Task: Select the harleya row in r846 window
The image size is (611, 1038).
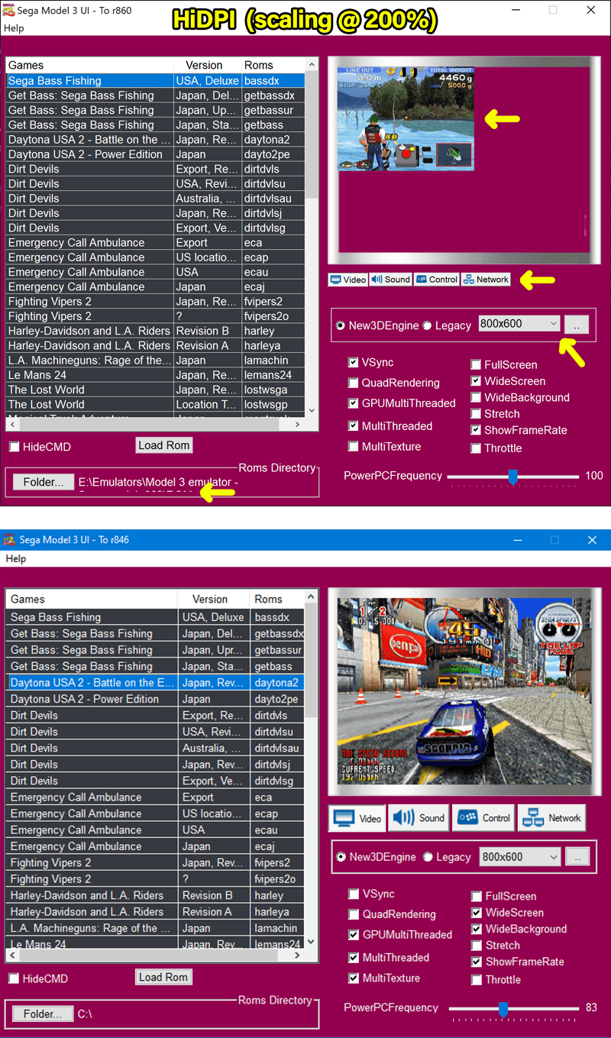Action: point(155,912)
